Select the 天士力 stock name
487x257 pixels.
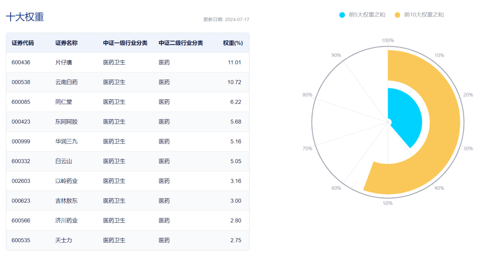pyautogui.click(x=64, y=240)
